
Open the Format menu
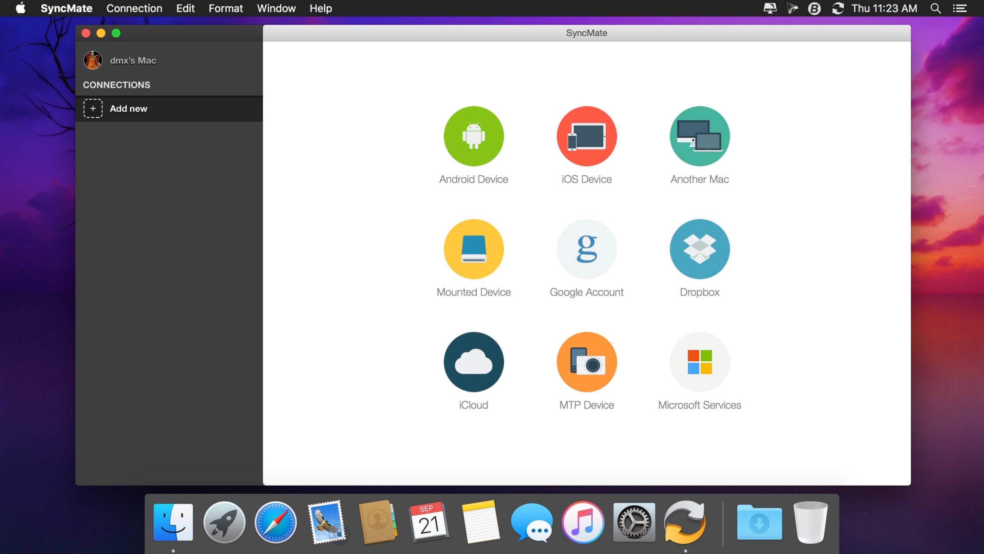225,8
